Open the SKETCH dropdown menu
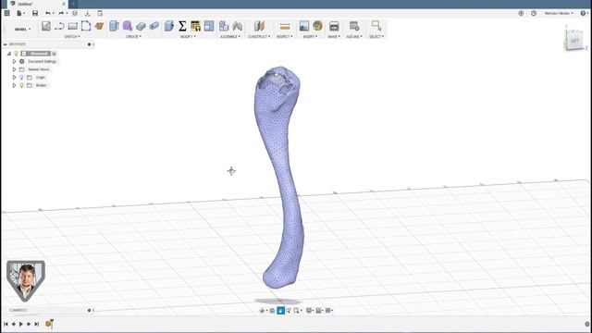The width and height of the screenshot is (592, 333). (x=72, y=37)
